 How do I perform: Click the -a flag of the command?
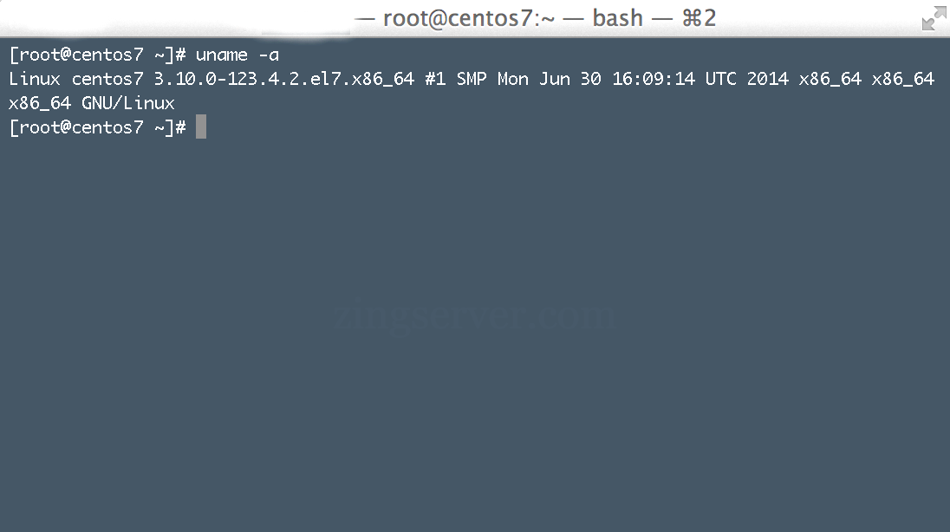point(269,55)
